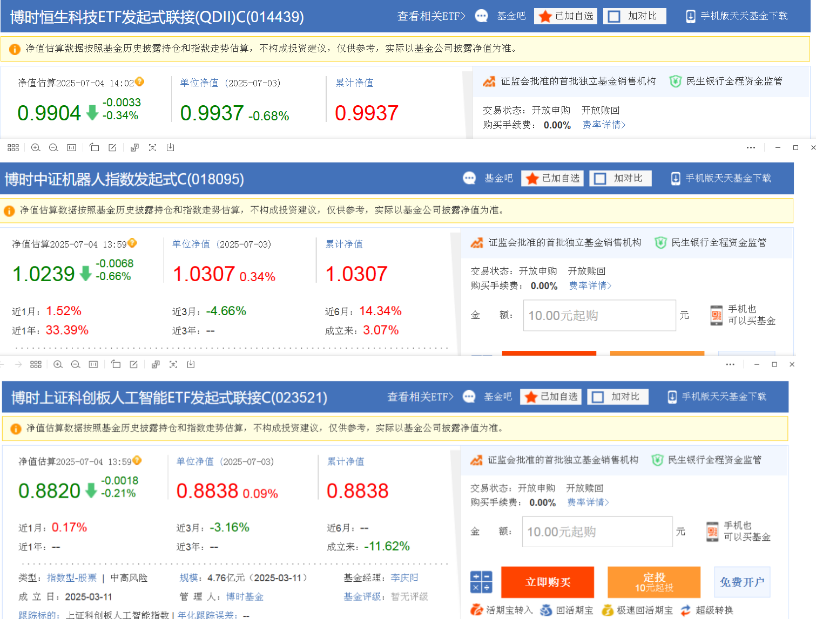Zoom out using toolbar above 博时中证机器人 page
The image size is (816, 619).
(x=53, y=147)
